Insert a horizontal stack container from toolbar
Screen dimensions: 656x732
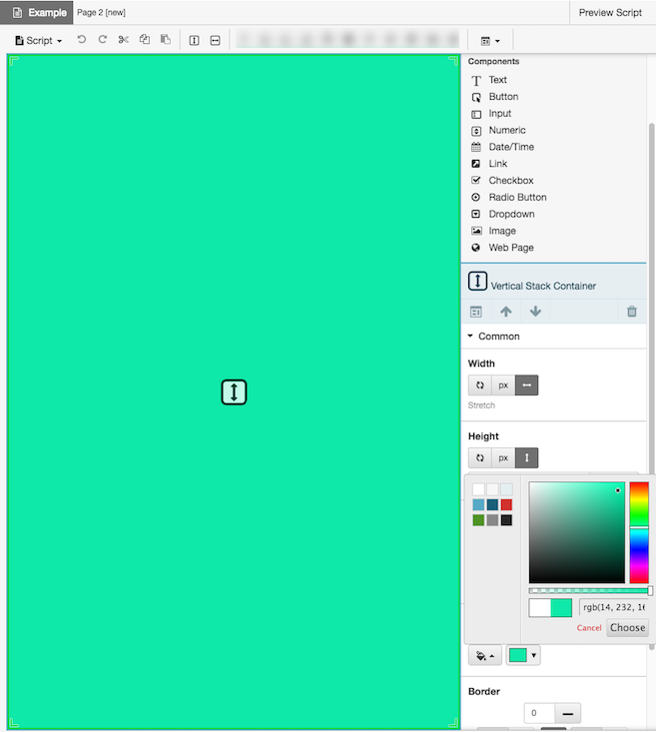pos(215,41)
